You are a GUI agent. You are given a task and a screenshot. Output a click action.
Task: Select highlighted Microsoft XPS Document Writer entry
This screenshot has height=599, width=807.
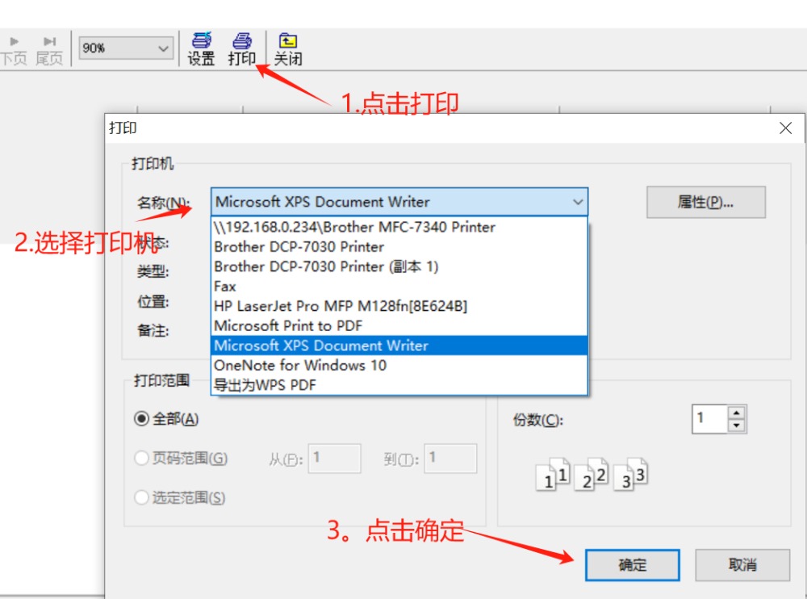(x=399, y=345)
